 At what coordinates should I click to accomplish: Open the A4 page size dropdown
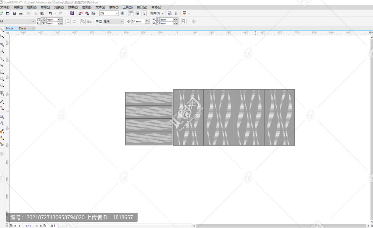tap(33, 22)
